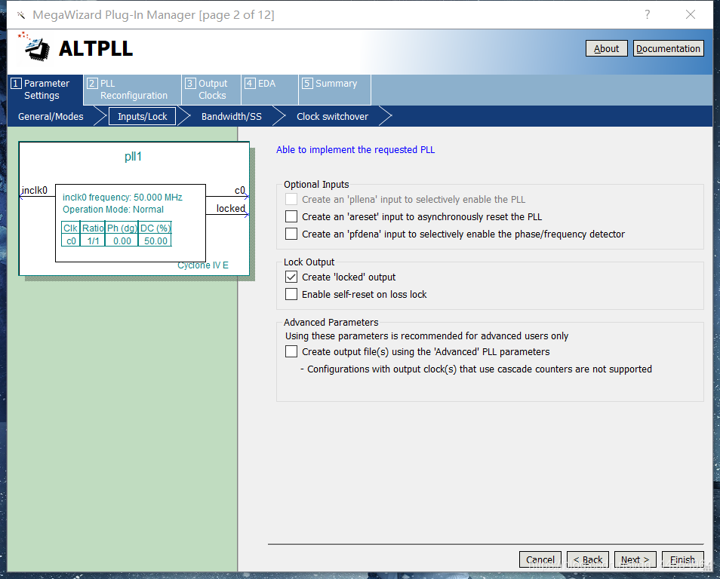Check Create output files using Advanced PLL parameters
Viewport: 720px width, 579px height.
tap(291, 351)
